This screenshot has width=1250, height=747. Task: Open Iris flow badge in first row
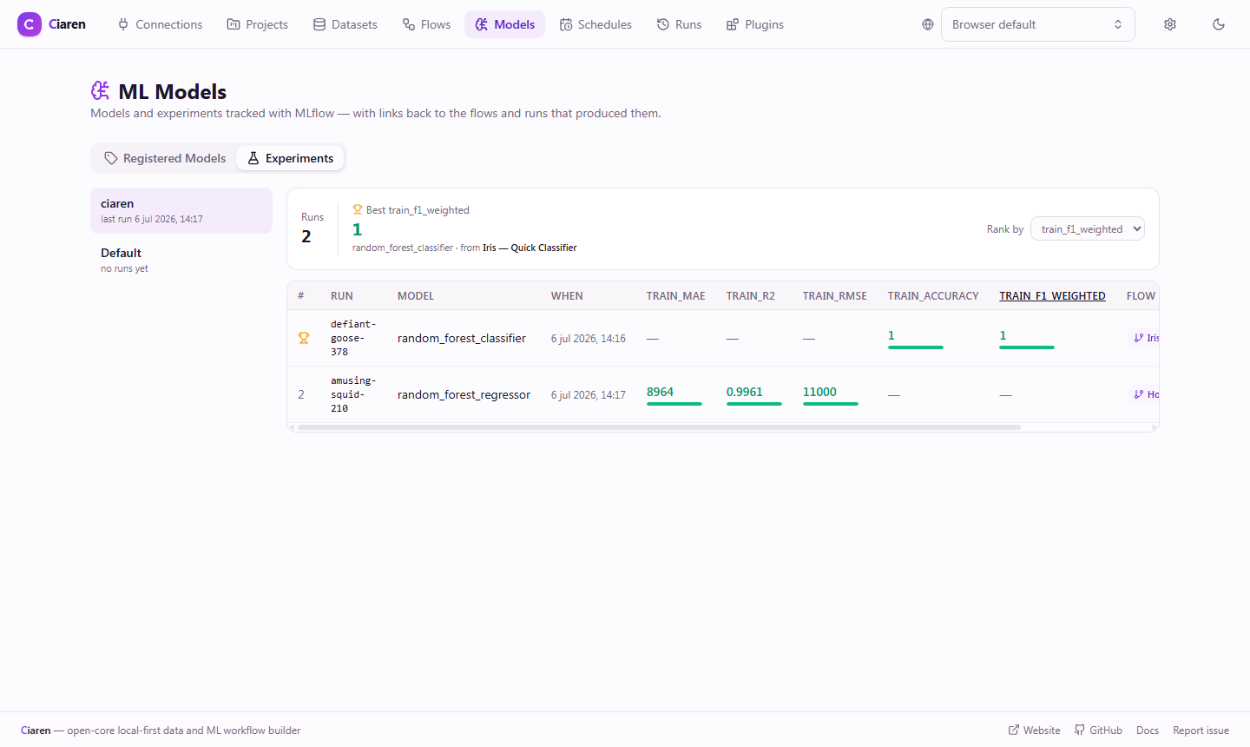coord(1144,338)
